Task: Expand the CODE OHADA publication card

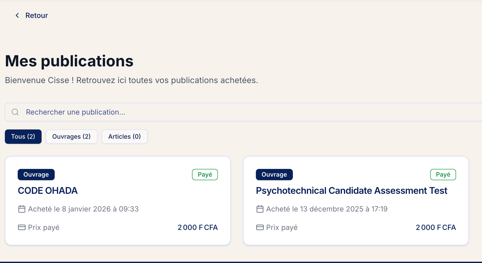Action: click(x=118, y=200)
